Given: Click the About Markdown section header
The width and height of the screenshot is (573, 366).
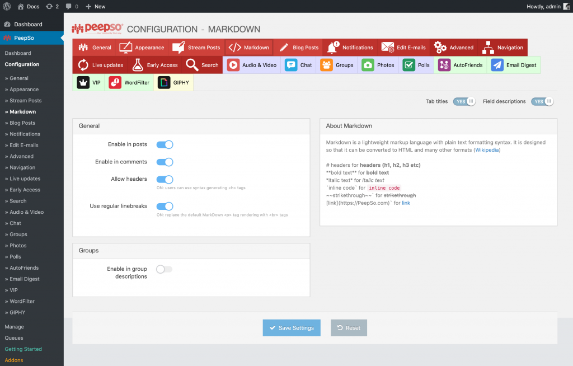Looking at the screenshot, I should tap(439, 126).
